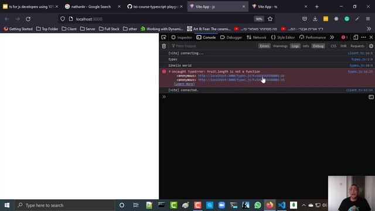Open Zoom from the taskbar
Image resolution: width=375 pixels, height=211 pixels.
tap(221, 205)
